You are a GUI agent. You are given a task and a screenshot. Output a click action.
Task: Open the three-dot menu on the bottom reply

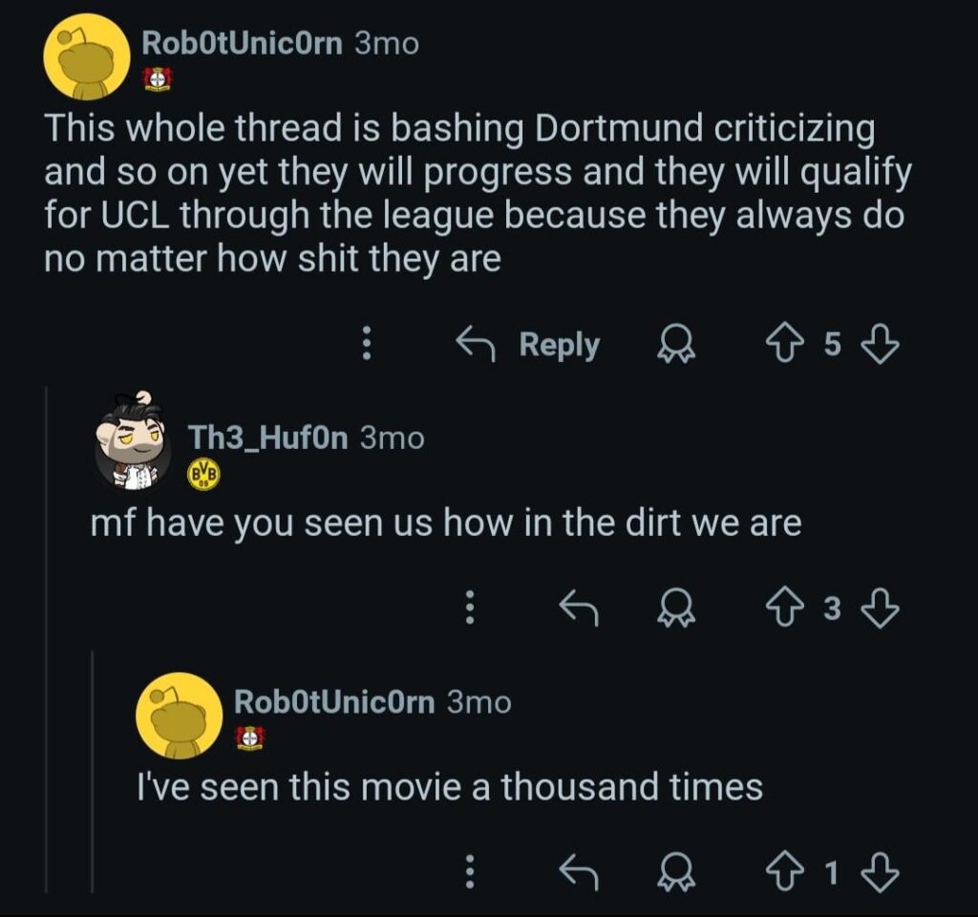pyautogui.click(x=470, y=870)
